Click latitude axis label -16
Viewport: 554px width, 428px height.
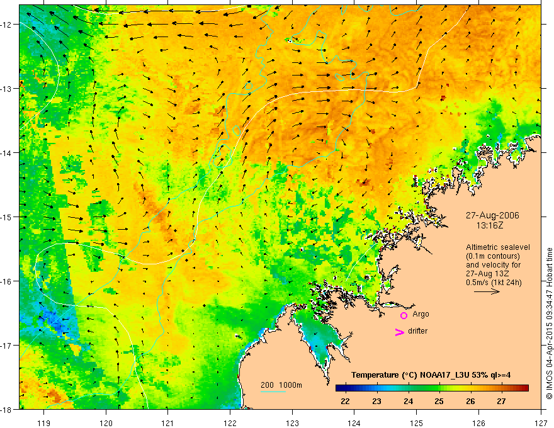(7, 281)
